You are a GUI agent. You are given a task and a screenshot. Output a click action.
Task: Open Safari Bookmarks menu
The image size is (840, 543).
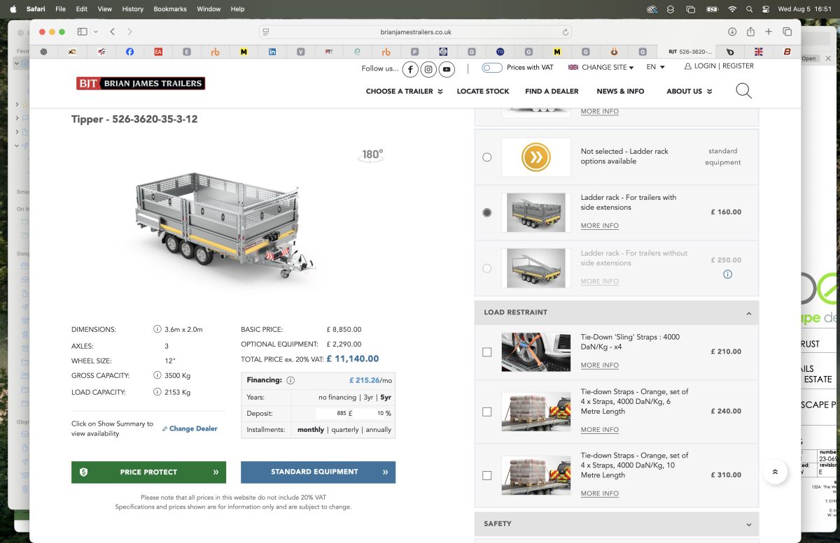click(x=170, y=9)
